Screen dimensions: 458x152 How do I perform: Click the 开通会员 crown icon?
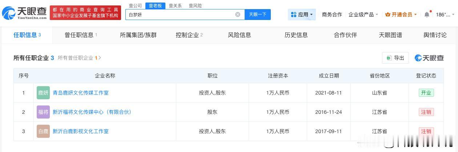tap(387, 15)
